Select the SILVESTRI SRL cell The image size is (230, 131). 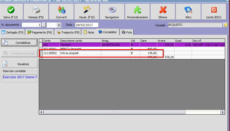pyautogui.click(x=116, y=45)
